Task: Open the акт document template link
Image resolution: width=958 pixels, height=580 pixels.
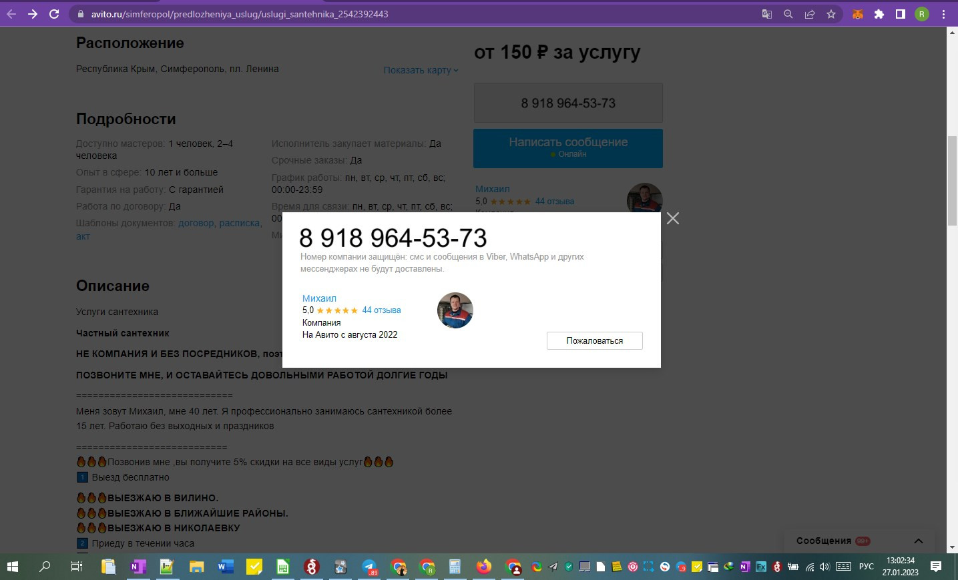Action: pyautogui.click(x=83, y=236)
